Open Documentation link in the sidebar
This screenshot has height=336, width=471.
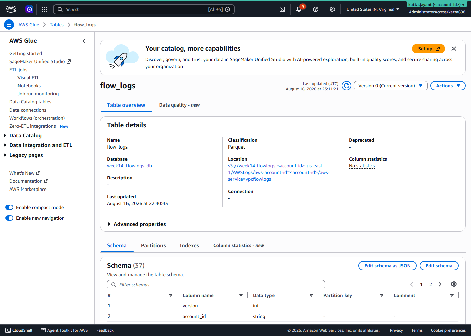[x=29, y=181]
